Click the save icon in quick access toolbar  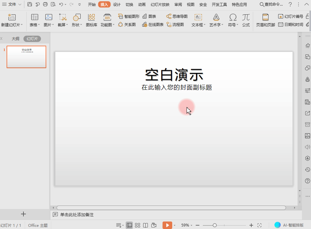pos(30,4)
